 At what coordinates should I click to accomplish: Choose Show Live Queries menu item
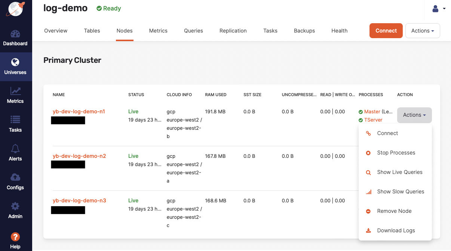(395, 172)
